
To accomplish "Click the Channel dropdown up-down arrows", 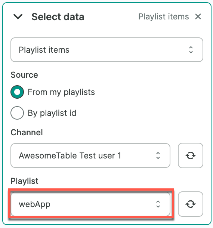I will (x=158, y=155).
